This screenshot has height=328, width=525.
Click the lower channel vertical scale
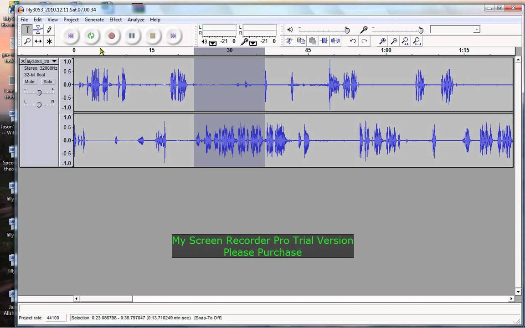[x=66, y=140]
